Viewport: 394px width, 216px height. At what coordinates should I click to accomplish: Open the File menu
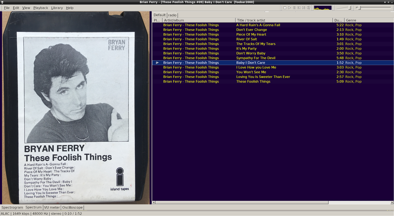6,8
